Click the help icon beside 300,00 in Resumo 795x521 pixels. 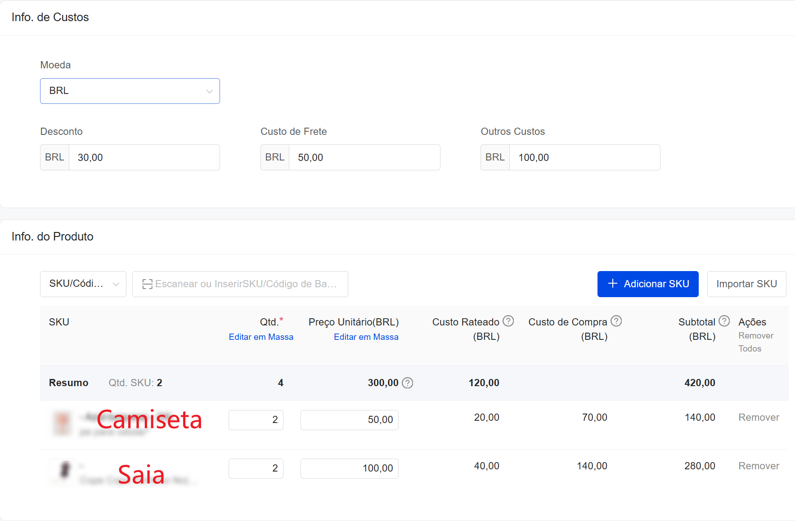[x=408, y=383]
